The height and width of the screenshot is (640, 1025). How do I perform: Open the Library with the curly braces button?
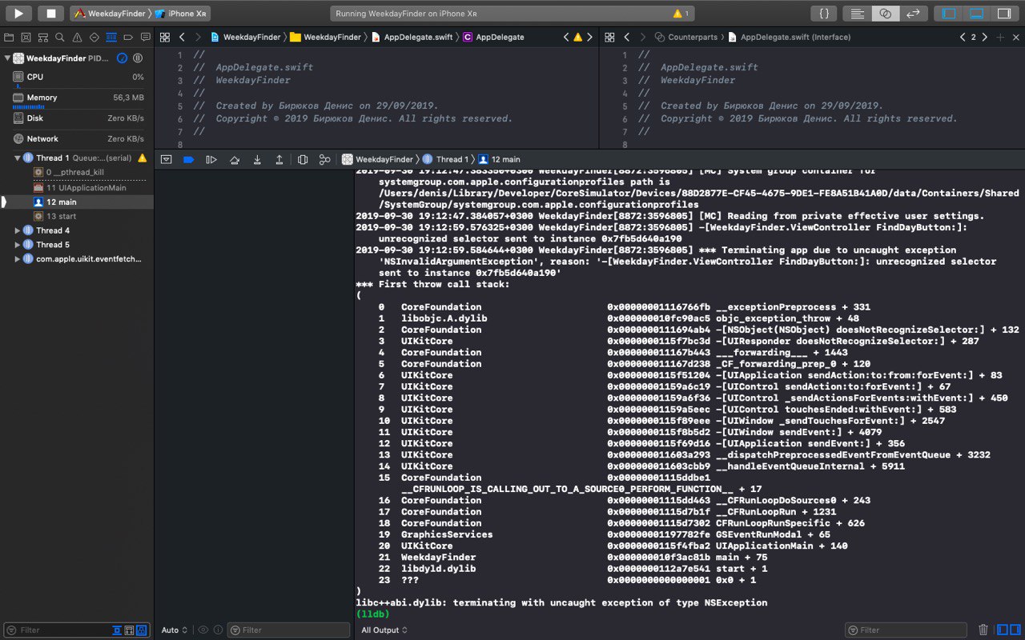pos(824,14)
